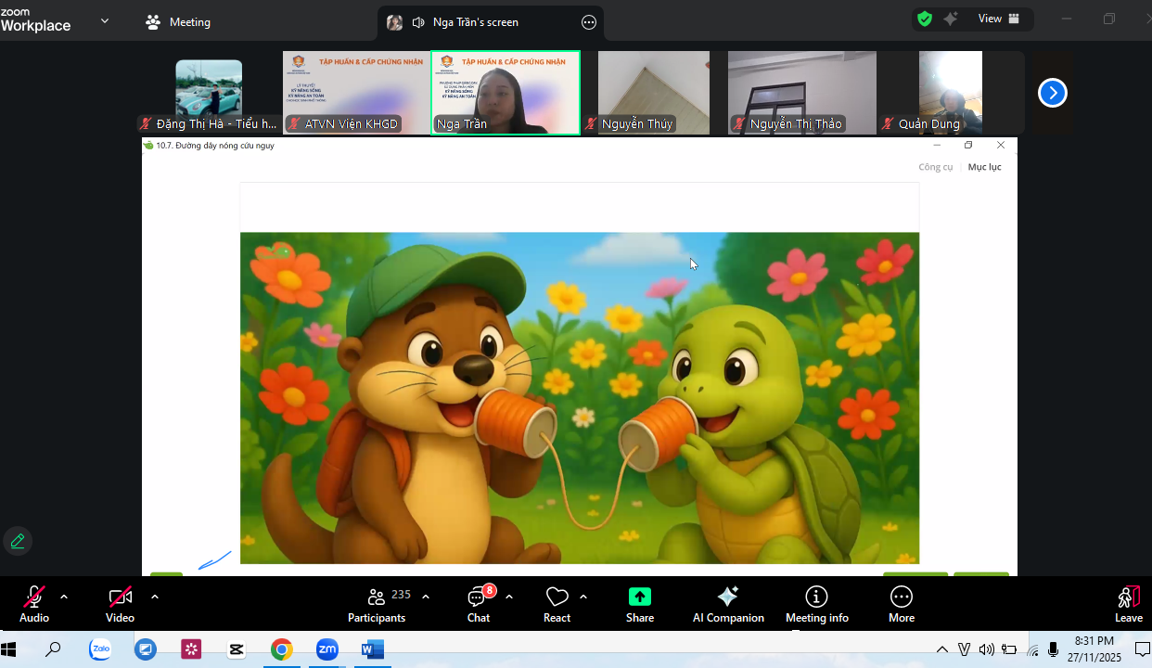Open Microsoft Word from the taskbar
Viewport: 1152px width, 668px height.
(372, 649)
